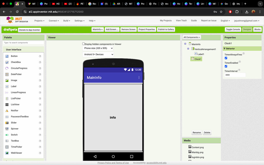Image resolution: width=264 pixels, height=165 pixels.
Task: Open the Phone size dropdown
Action: [x=97, y=48]
